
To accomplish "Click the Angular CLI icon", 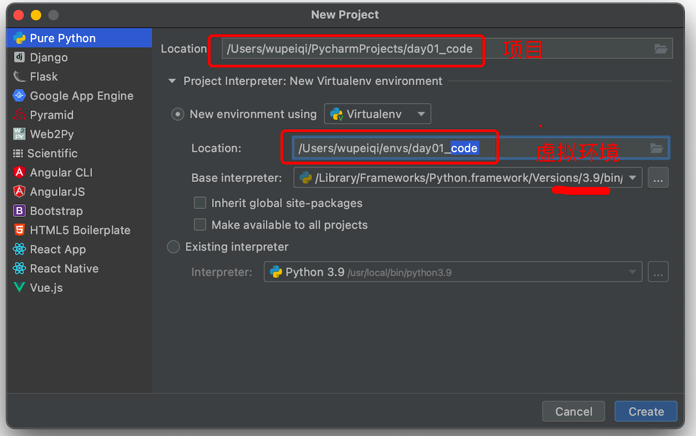I will pos(19,172).
